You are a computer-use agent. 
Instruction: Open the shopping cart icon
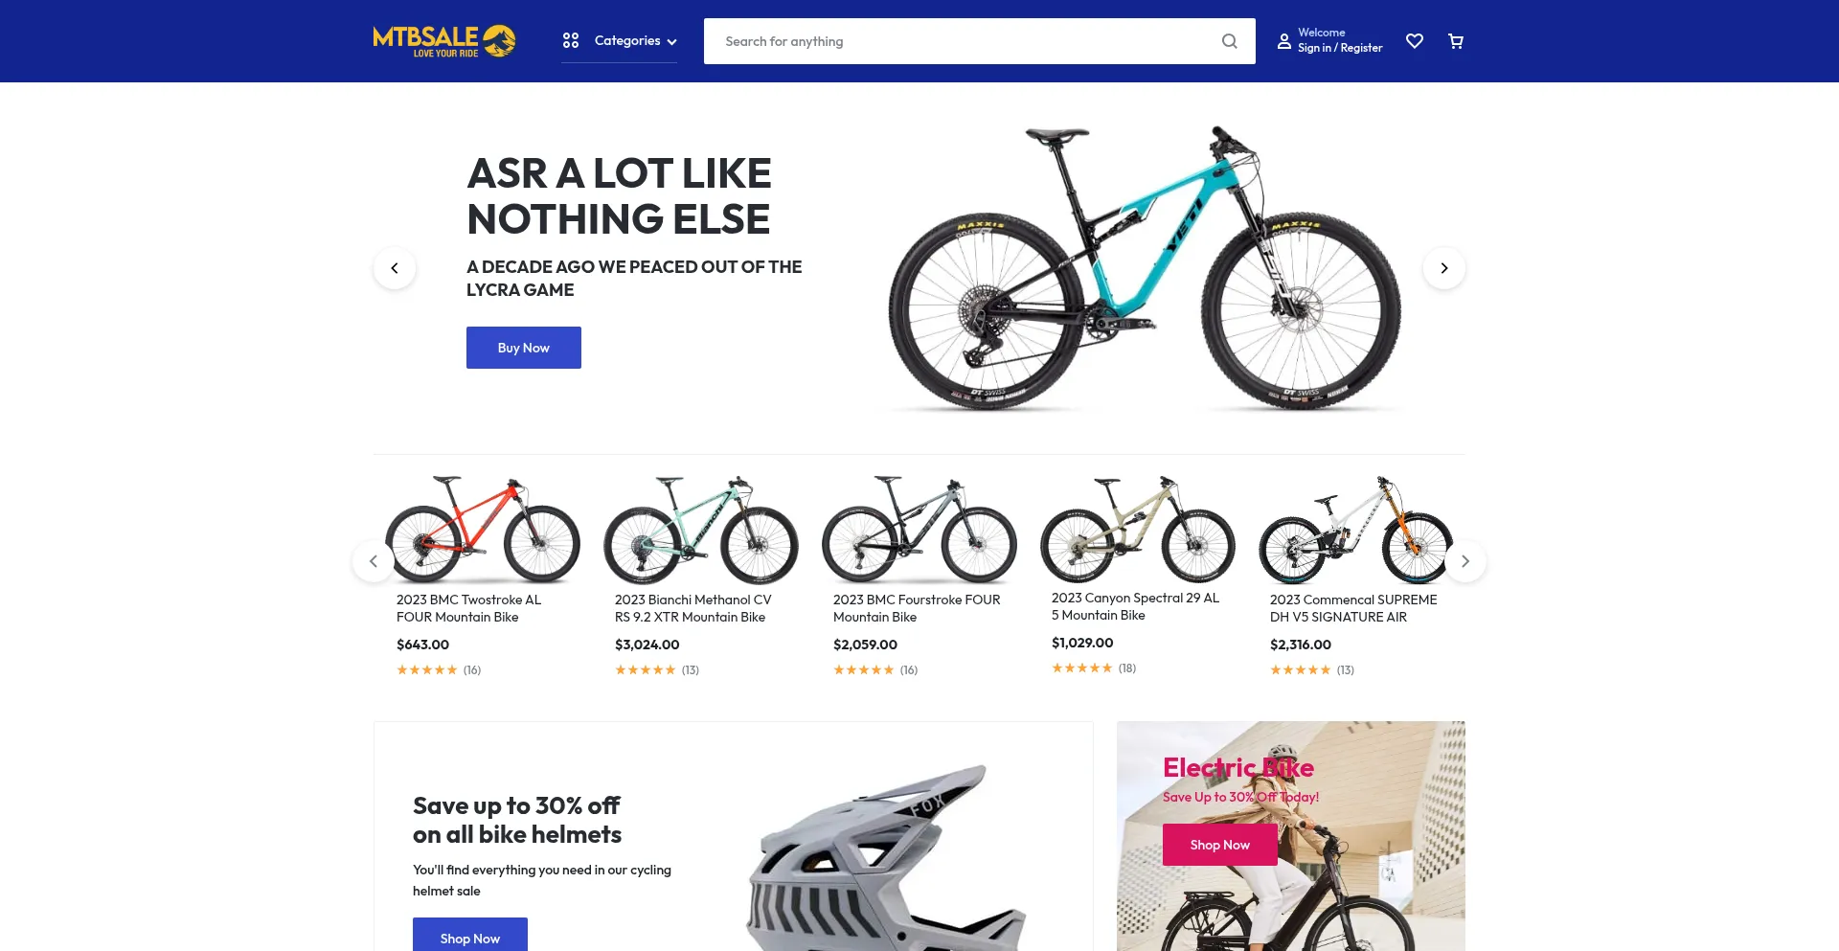click(x=1456, y=41)
